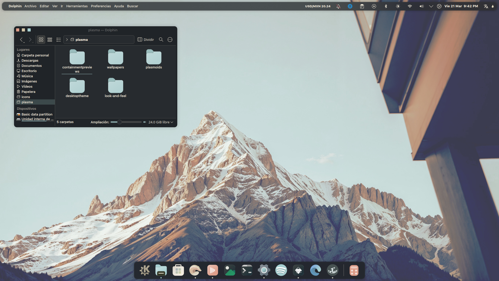Open the icons place in sidebar
The width and height of the screenshot is (499, 281).
pyautogui.click(x=35, y=97)
